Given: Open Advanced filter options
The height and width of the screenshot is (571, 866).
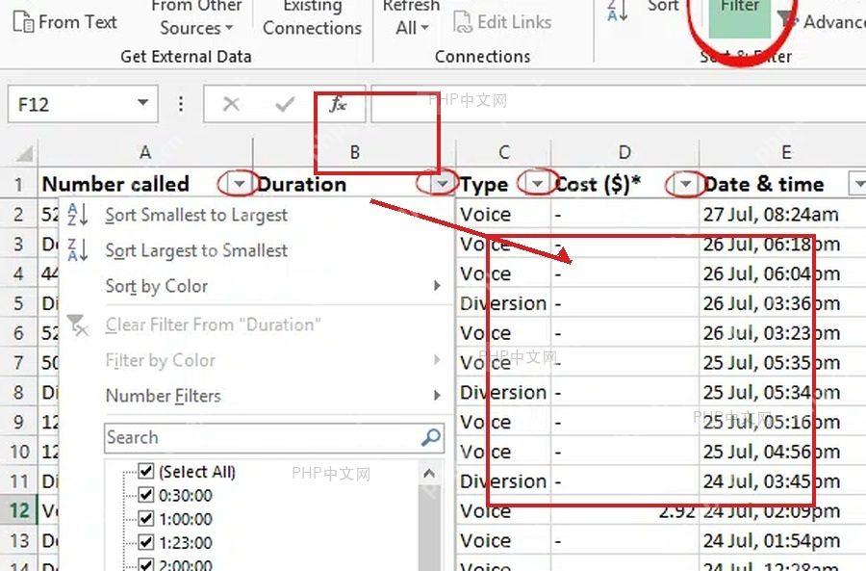Looking at the screenshot, I should (823, 21).
